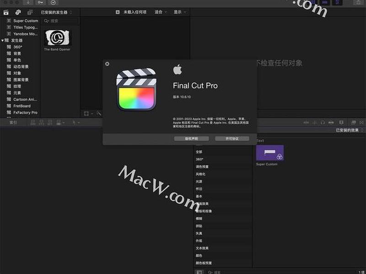The width and height of the screenshot is (366, 274).
Task: Open the photos and audio sidebar icon
Action: 18,12
